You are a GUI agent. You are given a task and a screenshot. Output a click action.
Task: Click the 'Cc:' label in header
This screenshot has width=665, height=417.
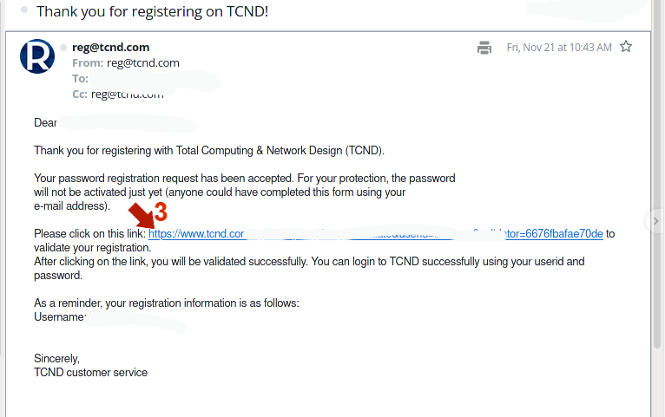pos(80,94)
